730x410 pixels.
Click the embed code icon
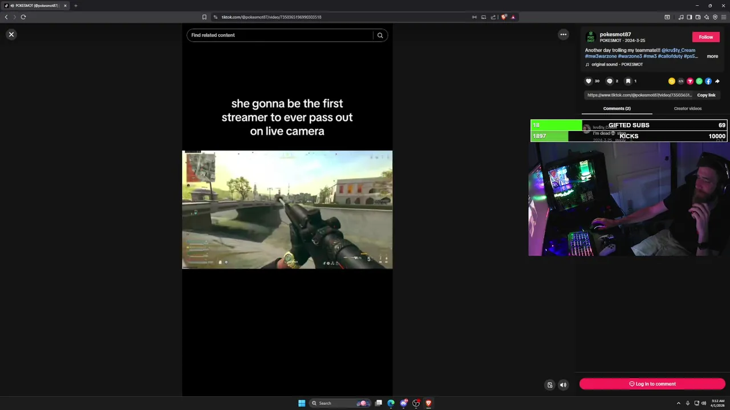pyautogui.click(x=681, y=81)
